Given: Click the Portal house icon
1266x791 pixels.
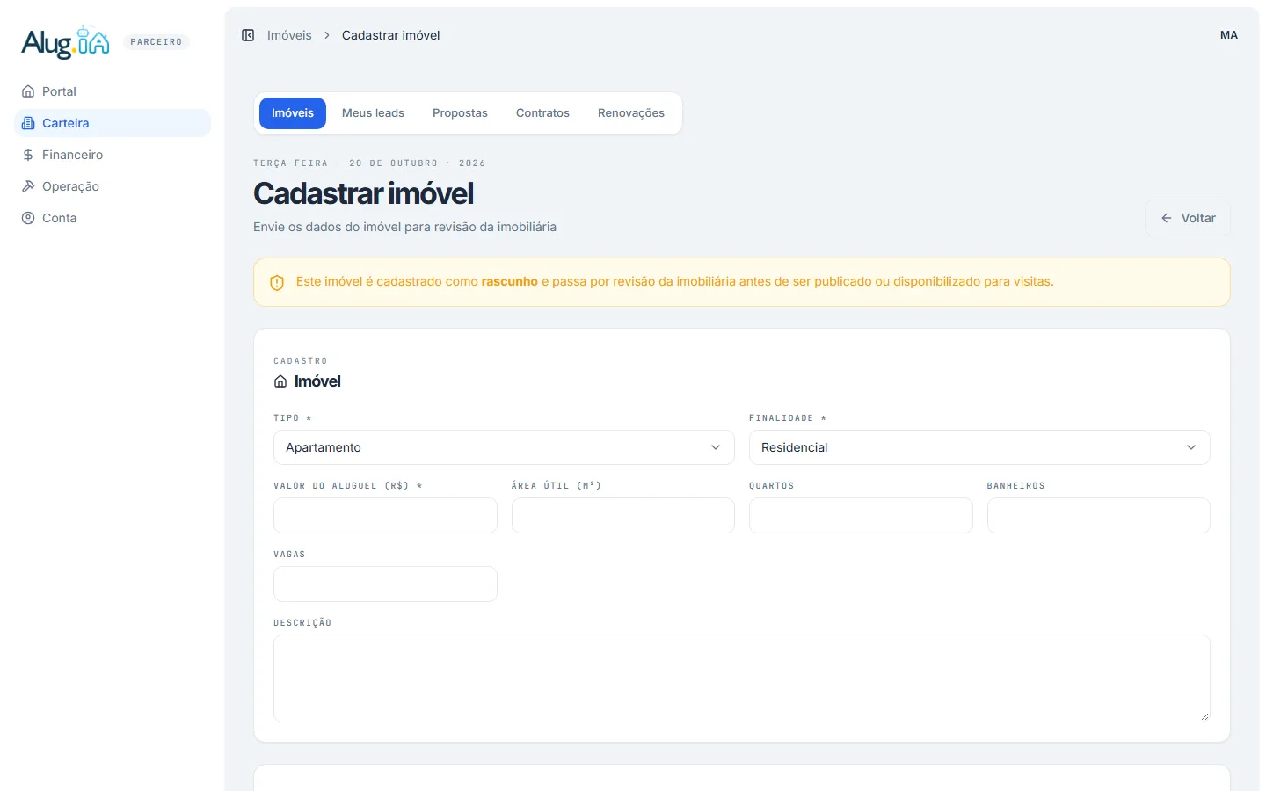Looking at the screenshot, I should click(28, 91).
